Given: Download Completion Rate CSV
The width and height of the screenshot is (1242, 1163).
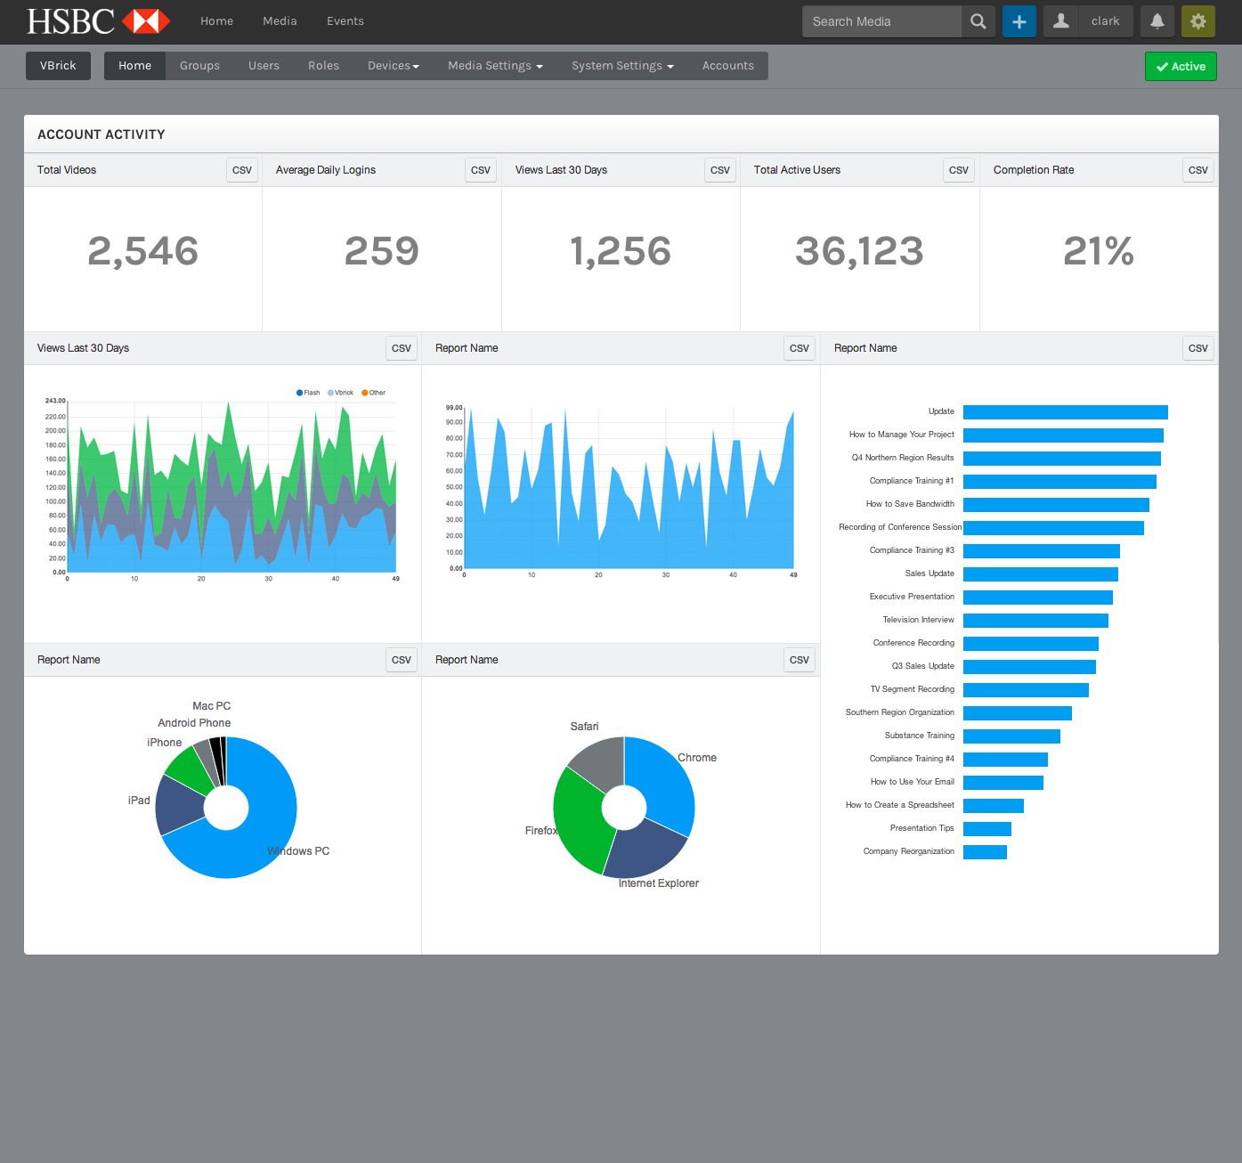Looking at the screenshot, I should pyautogui.click(x=1198, y=170).
